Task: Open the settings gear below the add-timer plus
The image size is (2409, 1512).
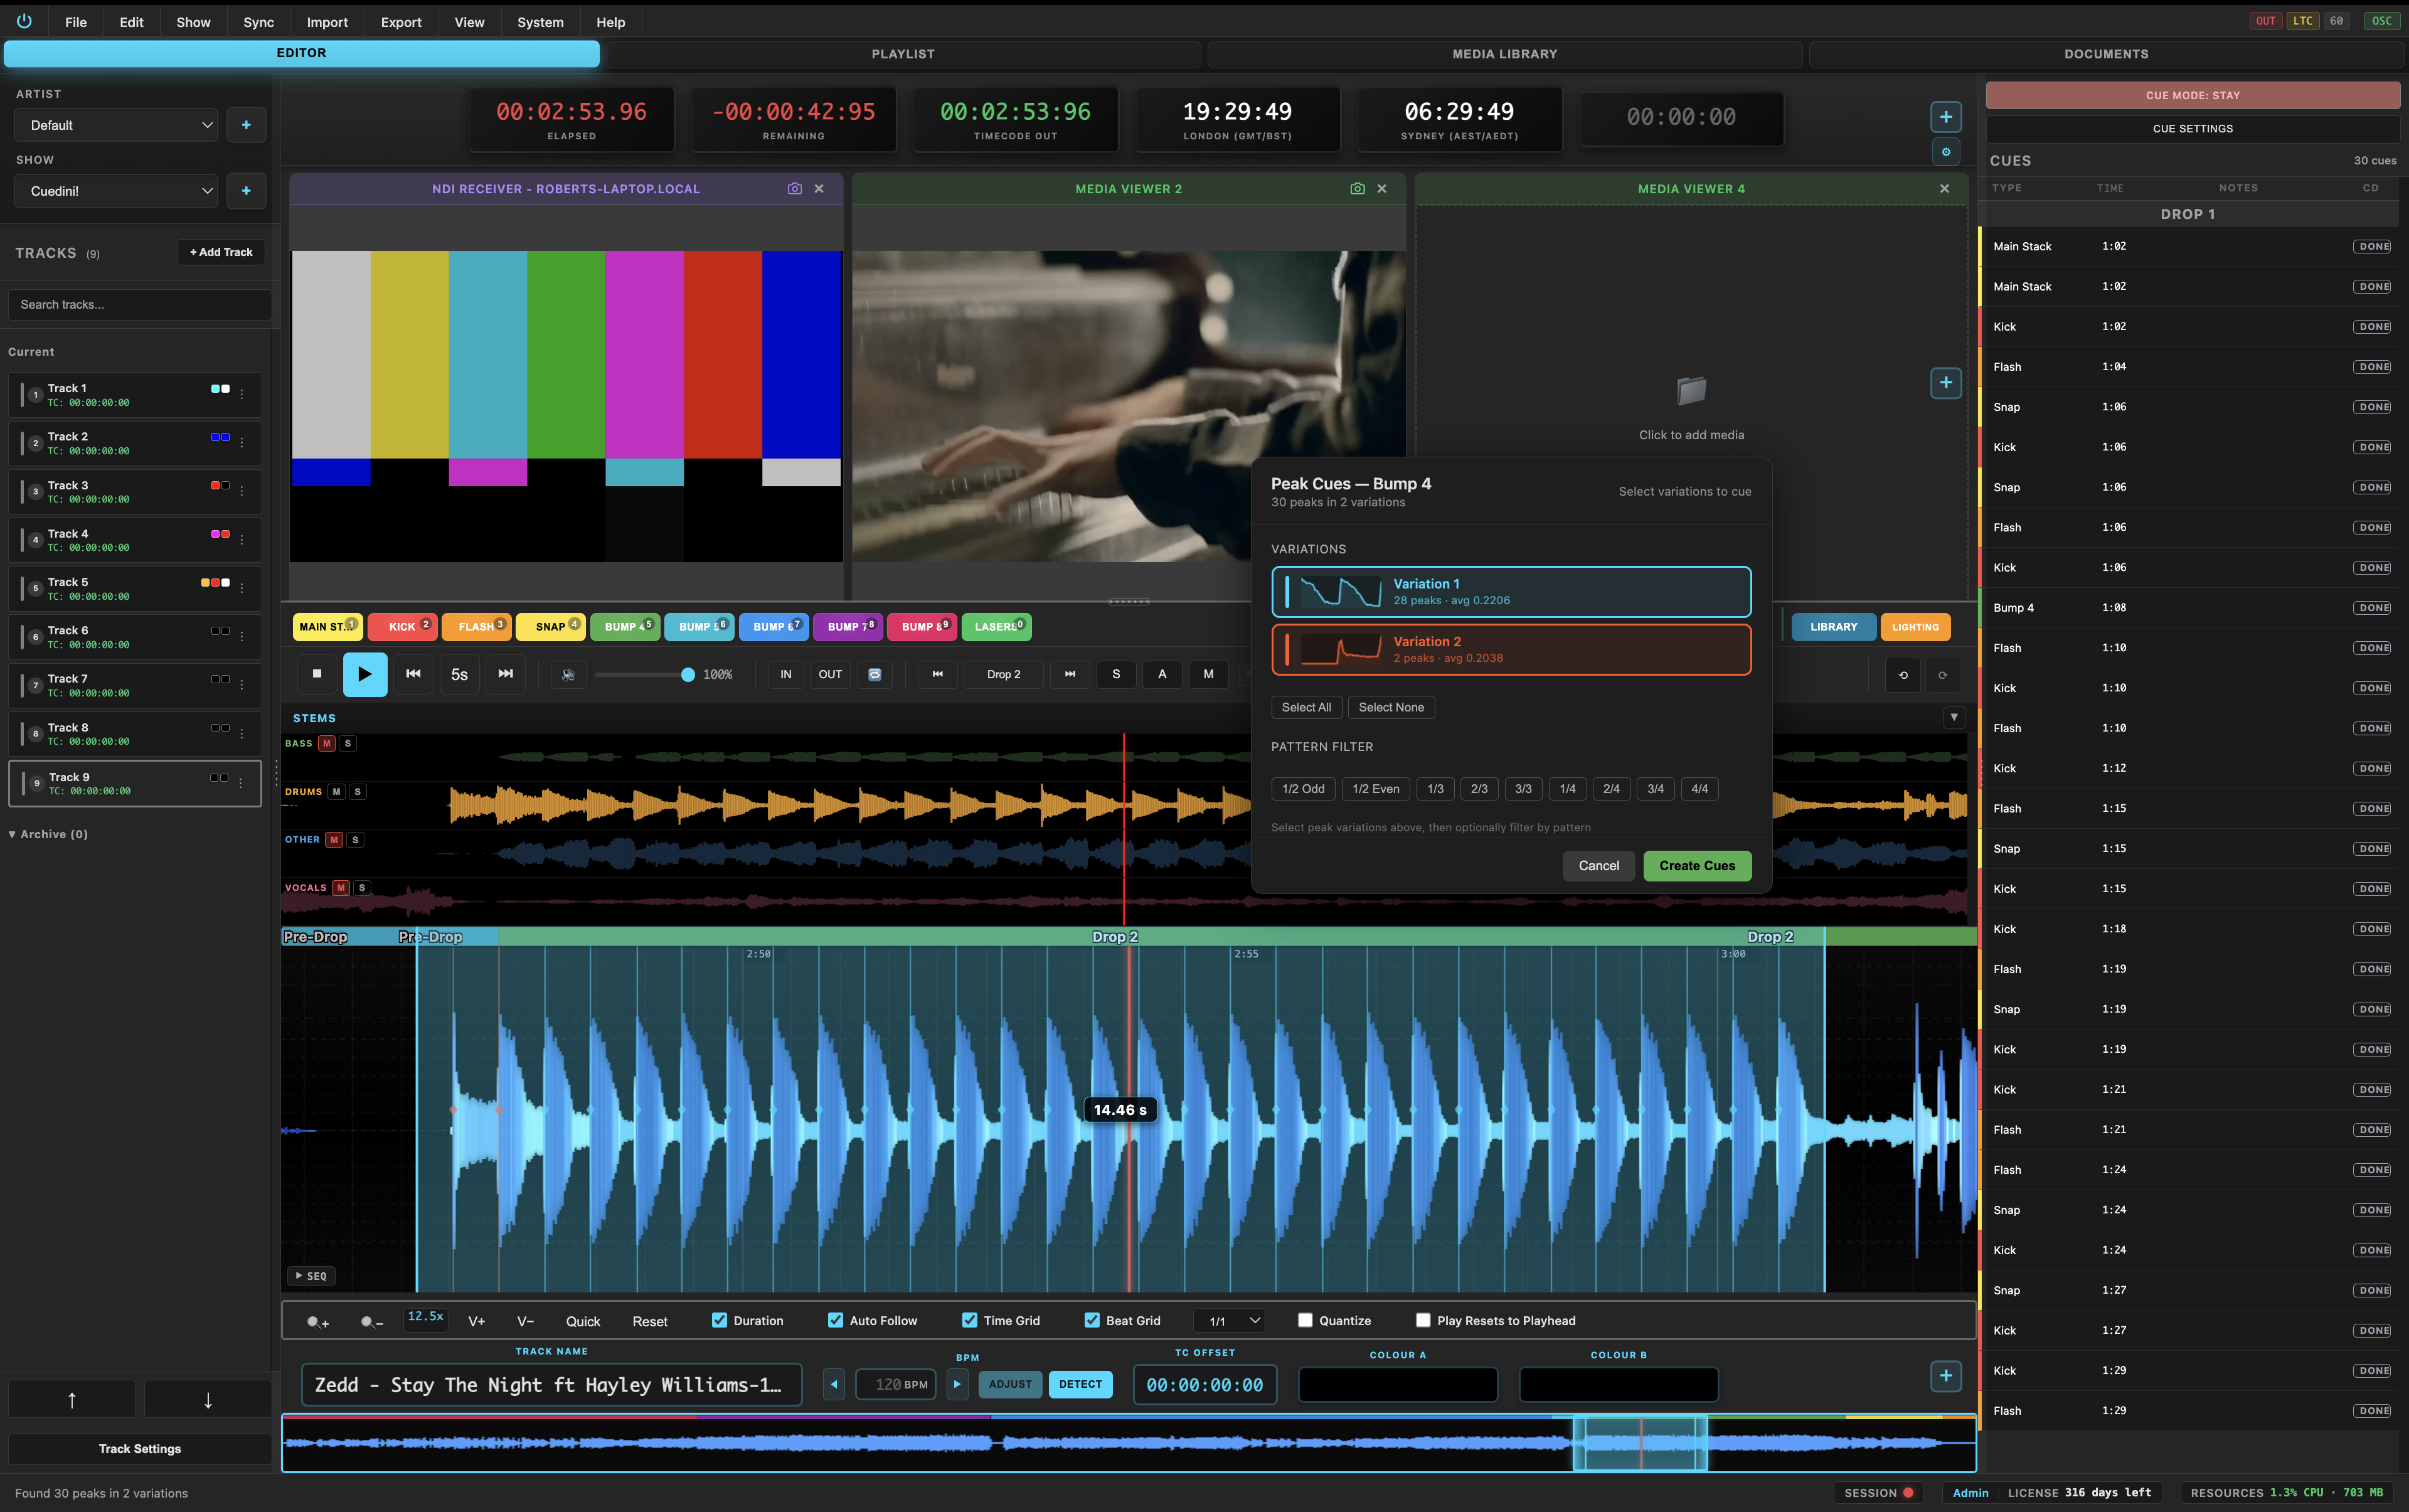Action: tap(1945, 152)
